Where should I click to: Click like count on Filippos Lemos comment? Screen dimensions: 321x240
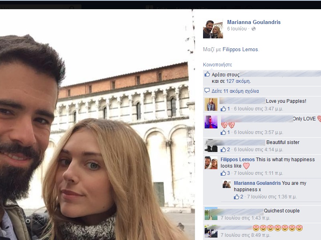coord(225,173)
